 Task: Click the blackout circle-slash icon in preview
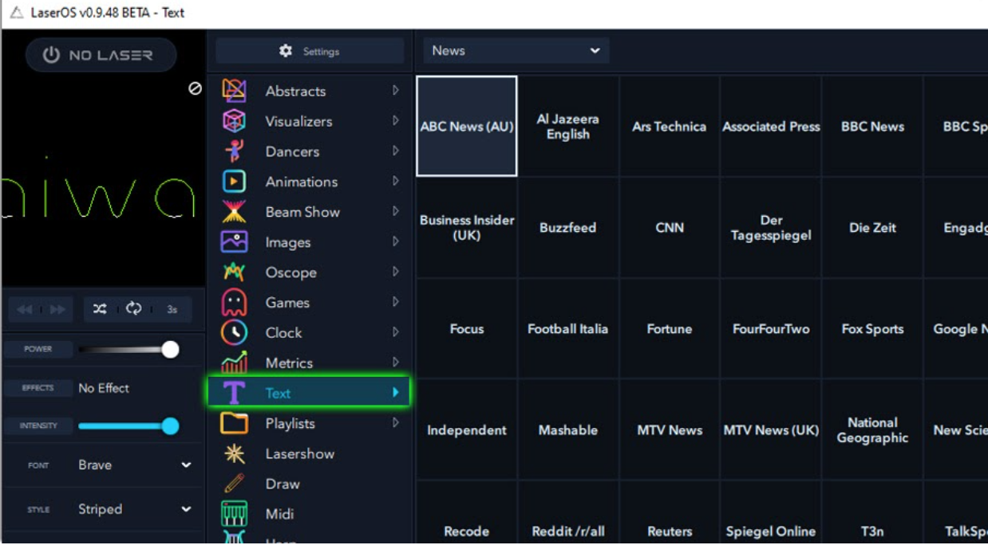[x=195, y=88]
